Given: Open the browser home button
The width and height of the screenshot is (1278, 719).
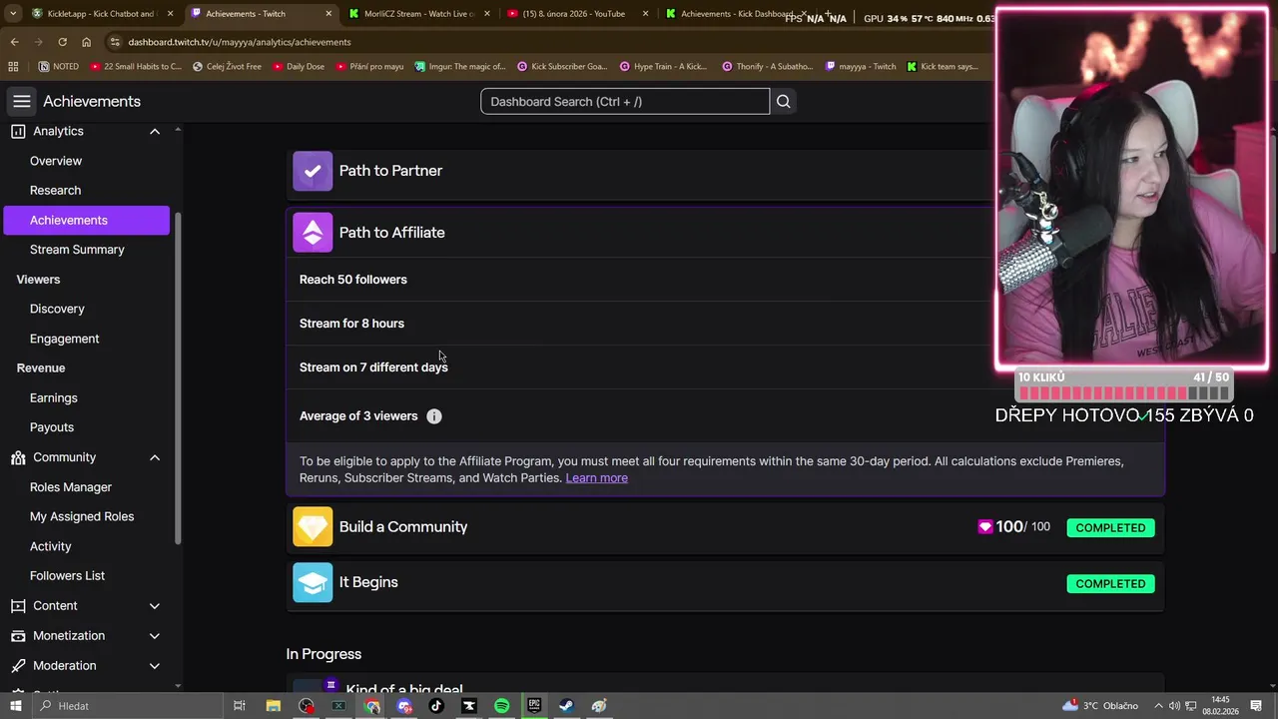Looking at the screenshot, I should click(87, 42).
